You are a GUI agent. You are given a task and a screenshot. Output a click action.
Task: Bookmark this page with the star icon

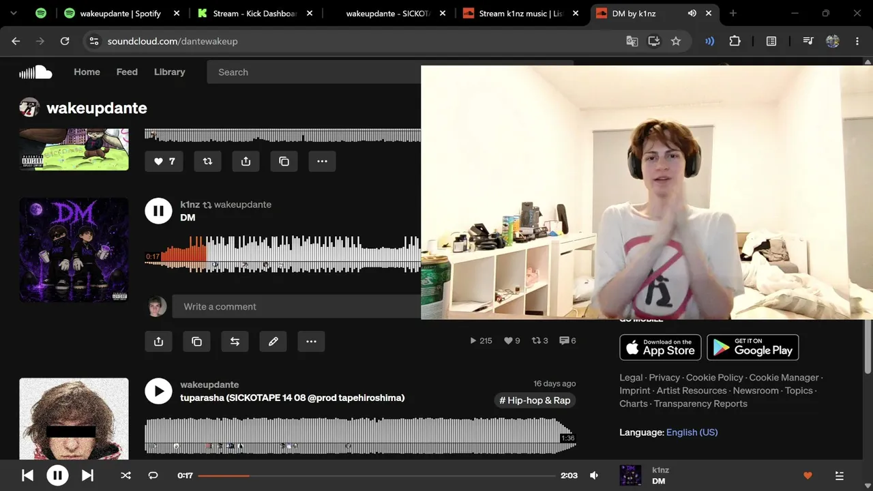676,41
